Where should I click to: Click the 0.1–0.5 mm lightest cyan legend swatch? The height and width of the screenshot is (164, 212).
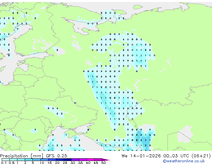tap(6, 160)
